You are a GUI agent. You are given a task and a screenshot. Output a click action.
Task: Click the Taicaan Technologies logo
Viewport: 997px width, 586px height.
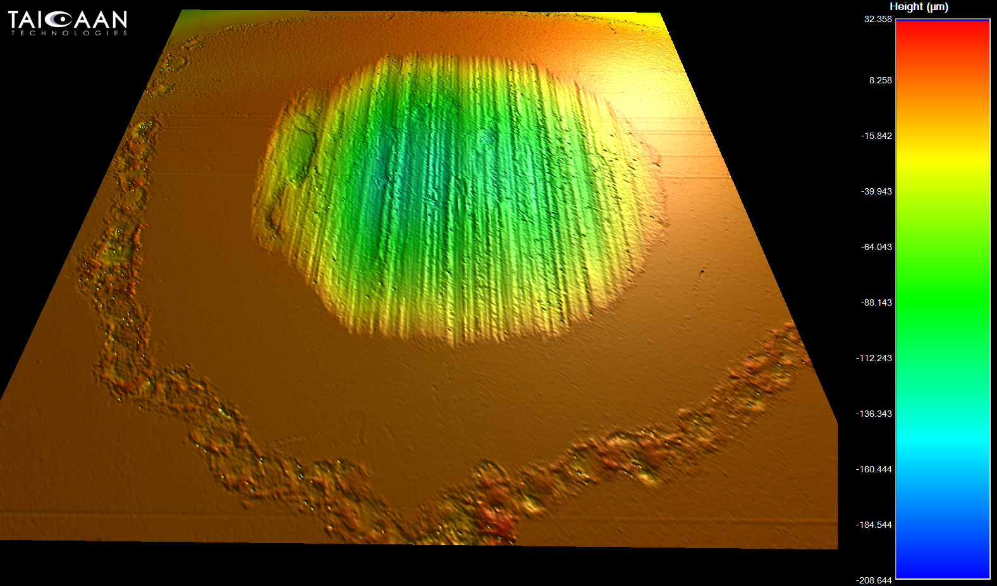68,23
